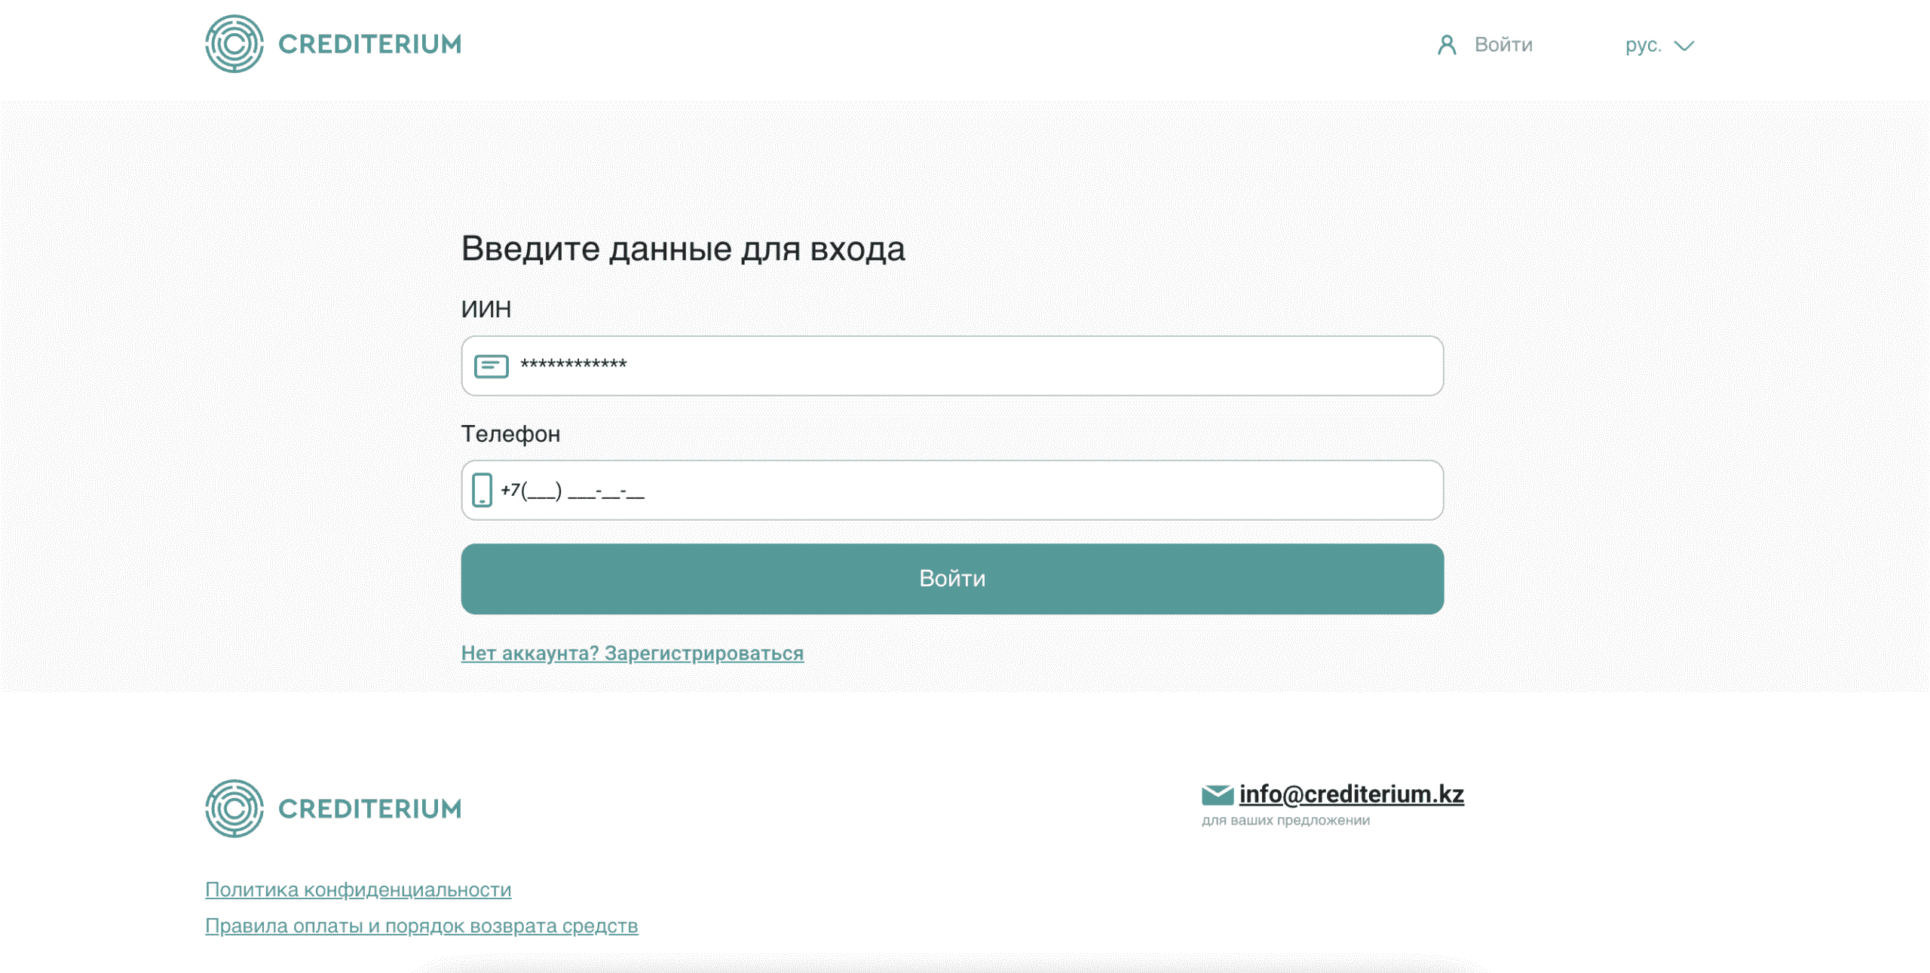Click the Введите данные для входа heading

click(x=682, y=249)
